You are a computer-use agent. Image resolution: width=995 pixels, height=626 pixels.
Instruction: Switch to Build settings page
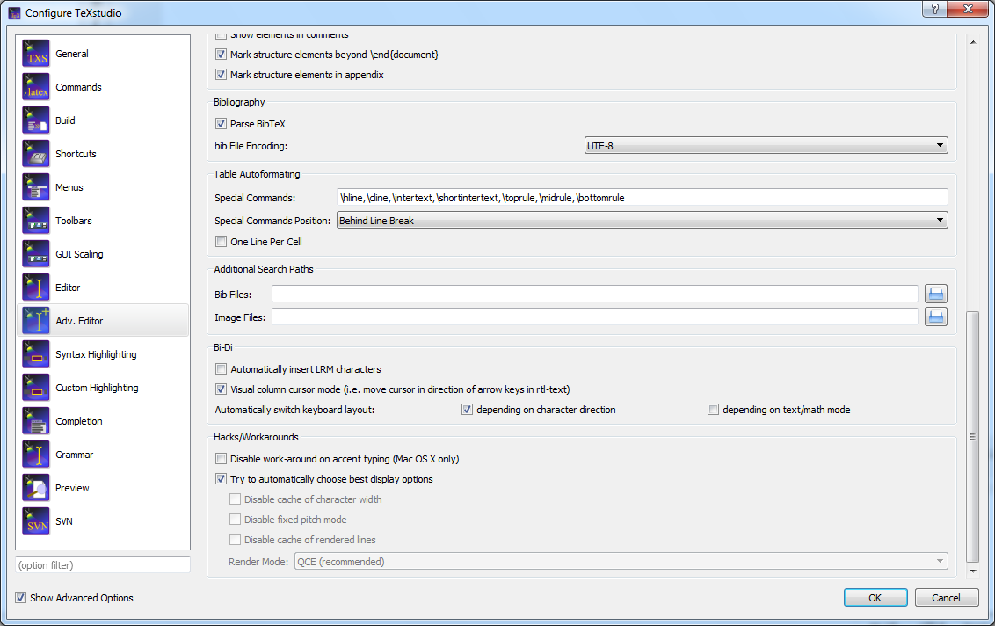(x=103, y=120)
